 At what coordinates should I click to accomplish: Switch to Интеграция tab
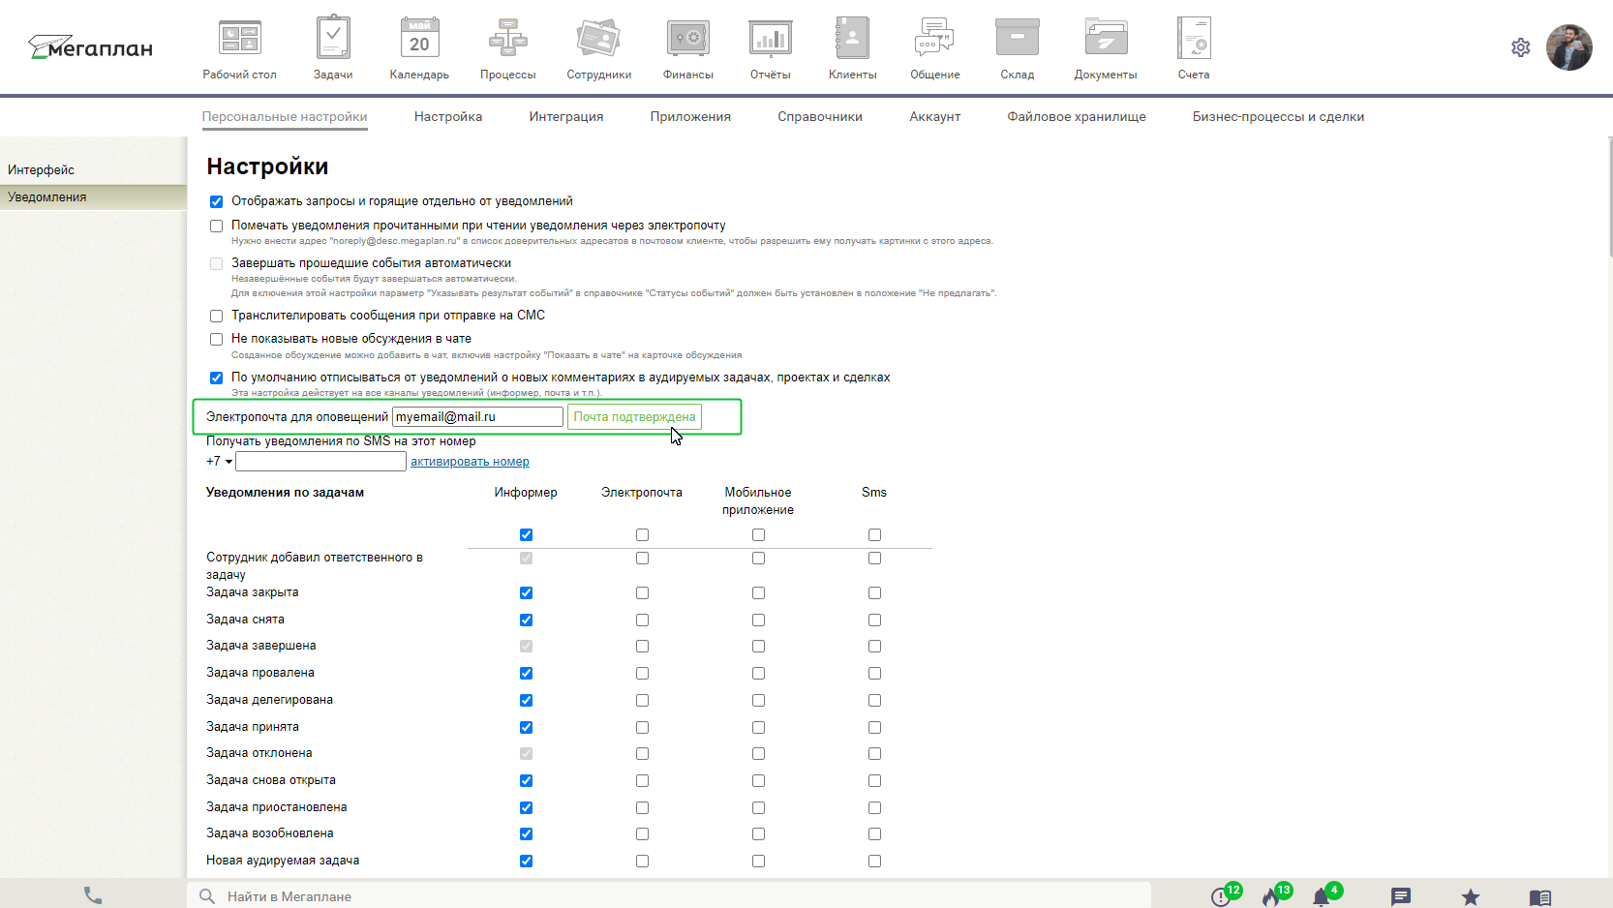(x=566, y=116)
